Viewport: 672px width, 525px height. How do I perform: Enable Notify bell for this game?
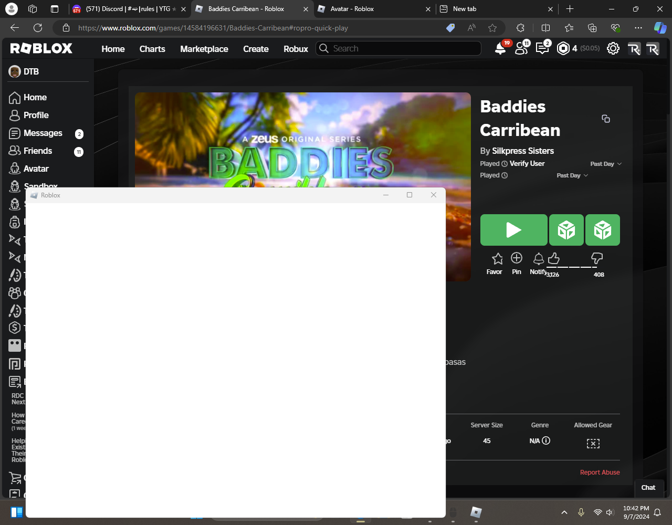[x=539, y=258]
